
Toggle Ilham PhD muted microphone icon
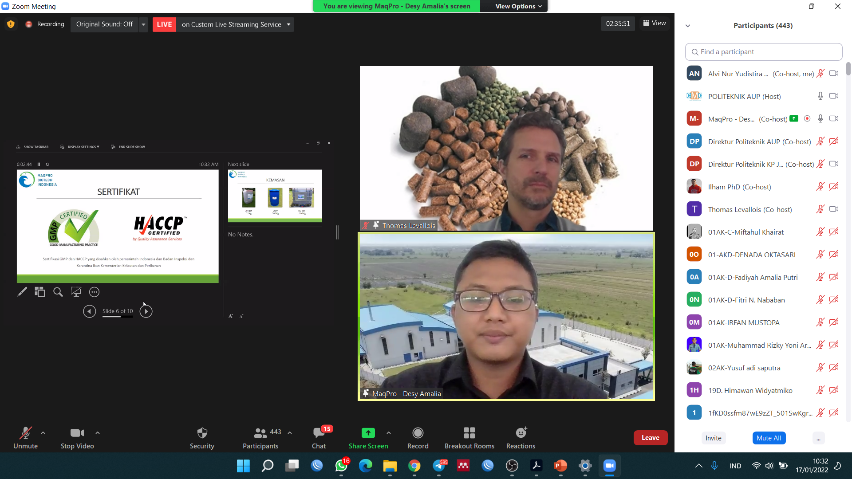click(x=820, y=187)
